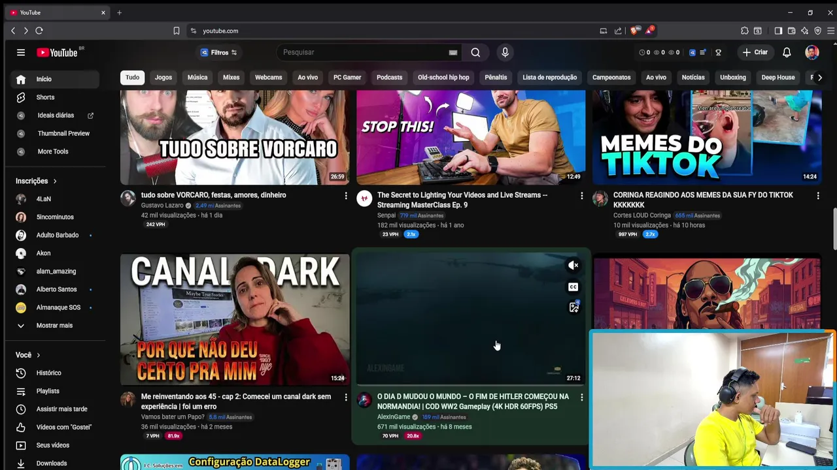
Task: Open the browser main menu
Action: click(830, 31)
